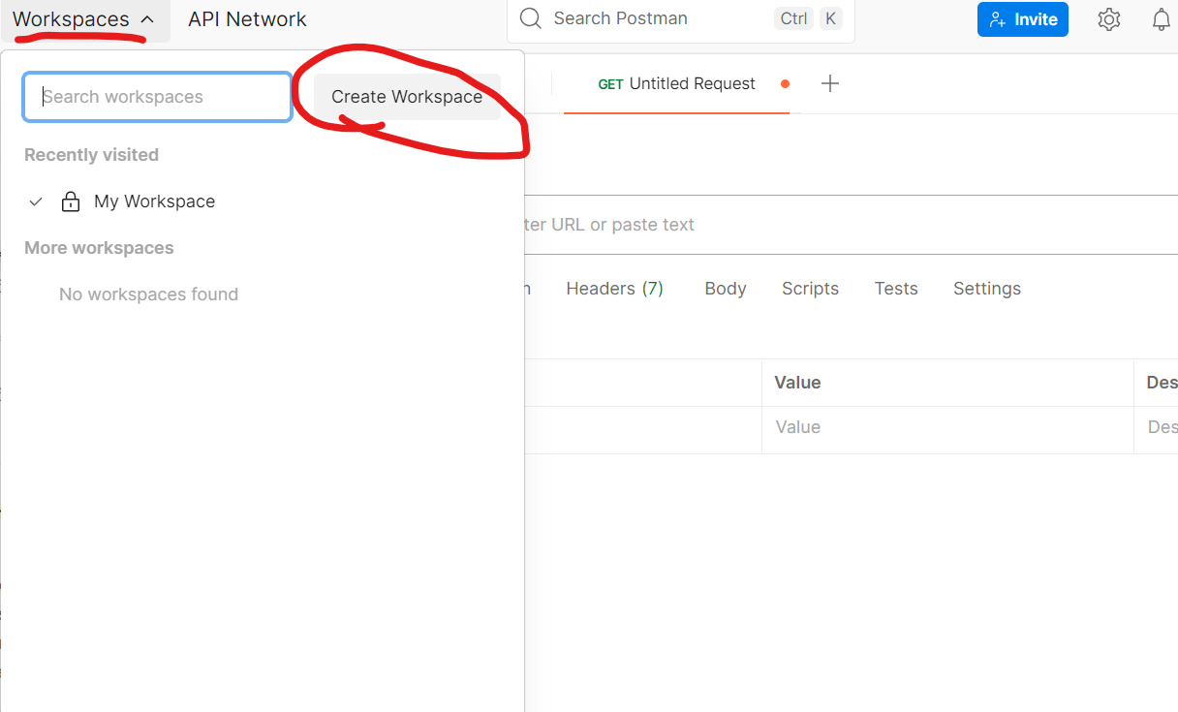1178x712 pixels.
Task: Click the Search Postman bar
Action: [680, 19]
